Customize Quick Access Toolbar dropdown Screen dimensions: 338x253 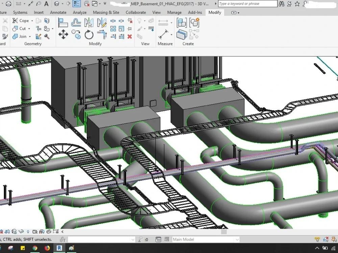click(x=105, y=4)
